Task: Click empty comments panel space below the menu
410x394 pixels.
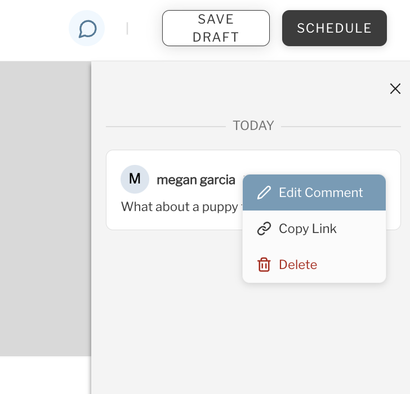Action: (248, 338)
